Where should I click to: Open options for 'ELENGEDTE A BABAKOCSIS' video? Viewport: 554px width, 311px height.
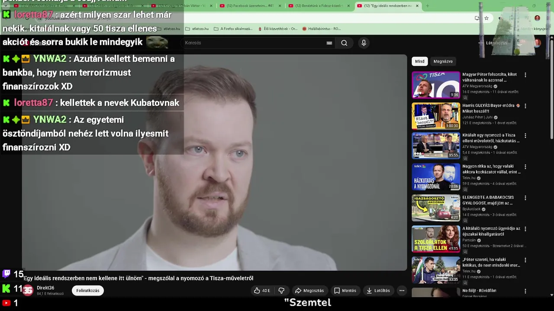pyautogui.click(x=525, y=198)
